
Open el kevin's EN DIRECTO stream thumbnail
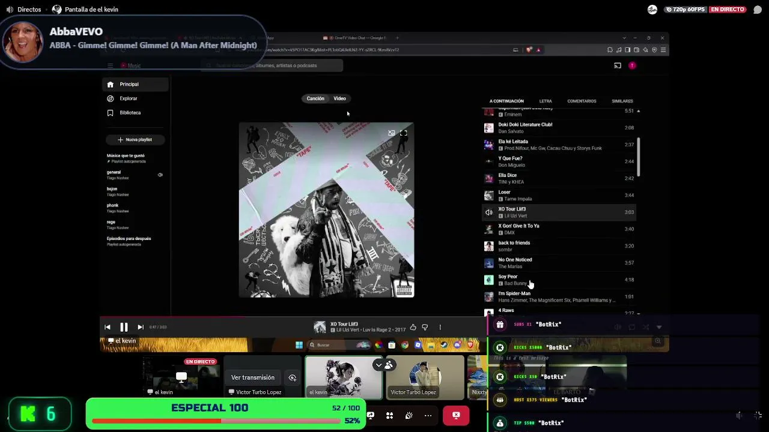pyautogui.click(x=181, y=377)
